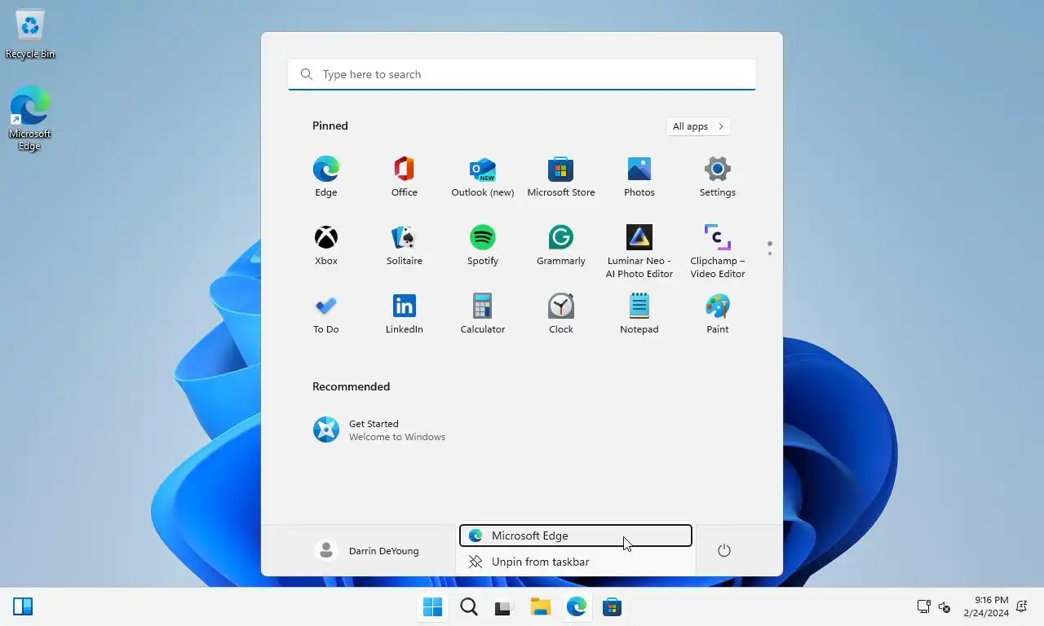The width and height of the screenshot is (1044, 626).
Task: Launch the Office pinned app
Action: 405,177
